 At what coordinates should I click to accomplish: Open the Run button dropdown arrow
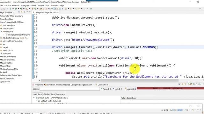coord(18,9)
